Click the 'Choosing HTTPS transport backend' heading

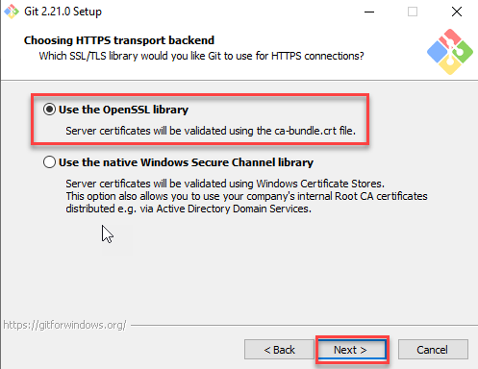tap(119, 40)
